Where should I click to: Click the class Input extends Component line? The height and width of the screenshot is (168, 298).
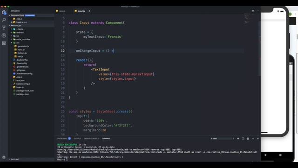[96, 23]
